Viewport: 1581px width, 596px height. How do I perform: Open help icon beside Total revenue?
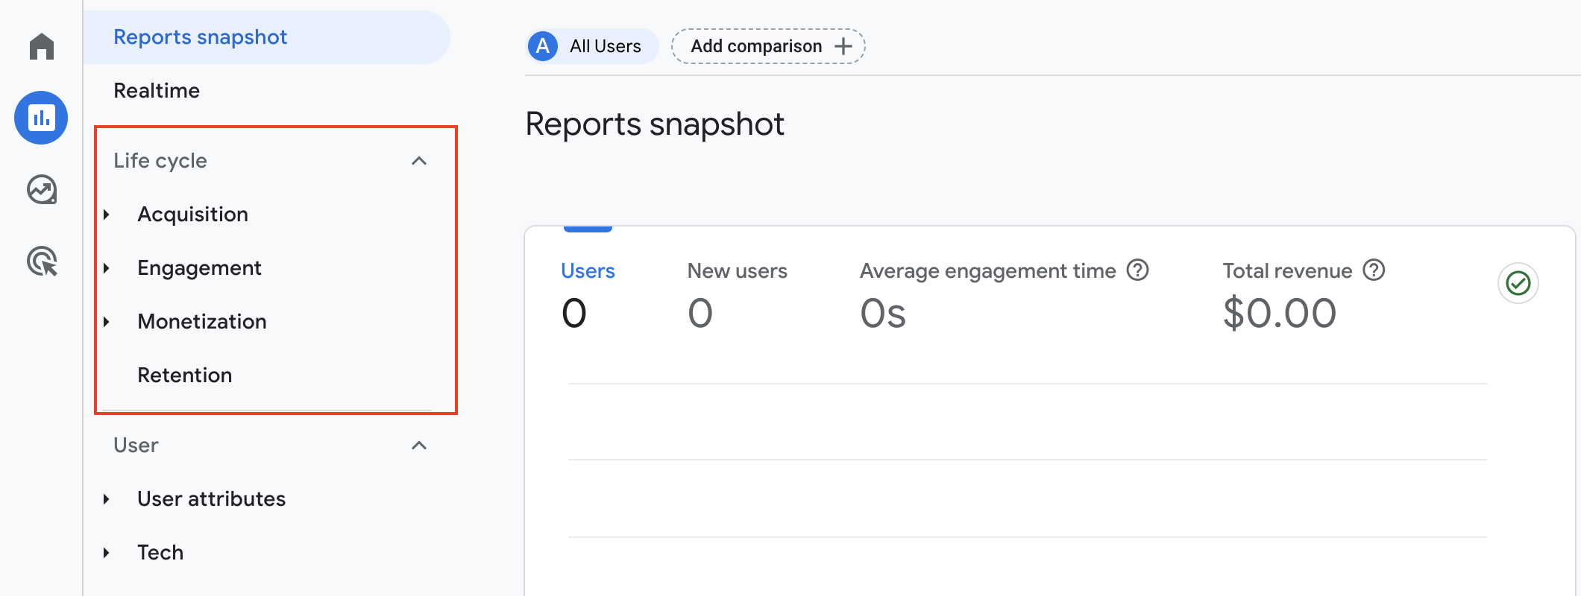1374,270
